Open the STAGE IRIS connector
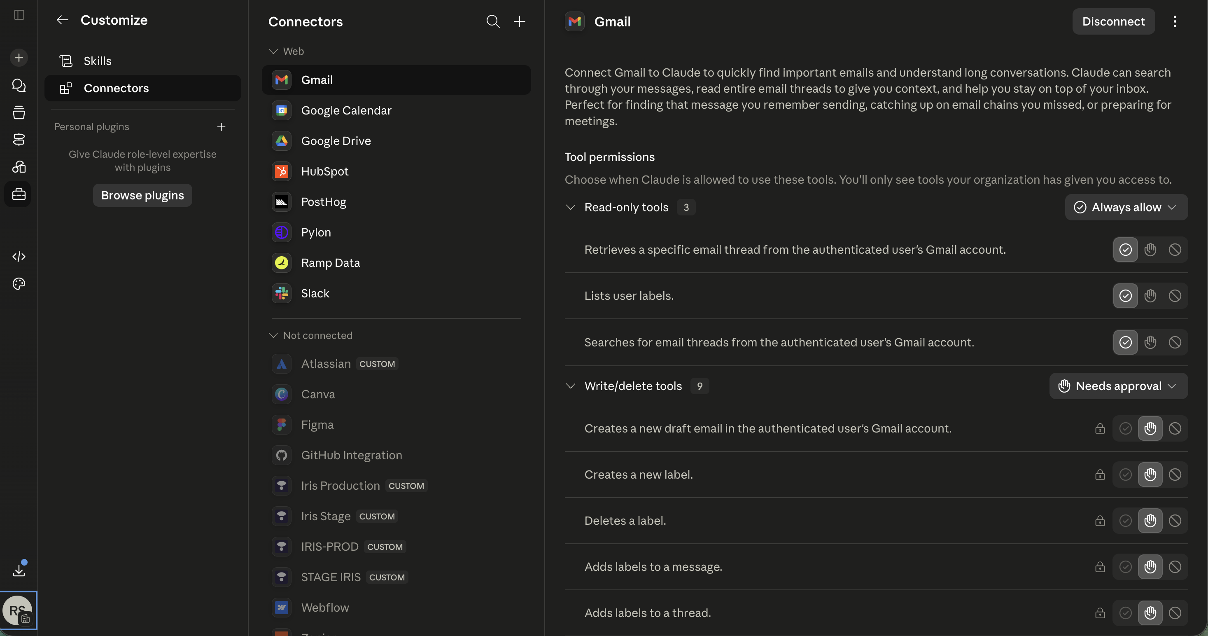Viewport: 1208px width, 636px height. pos(396,578)
